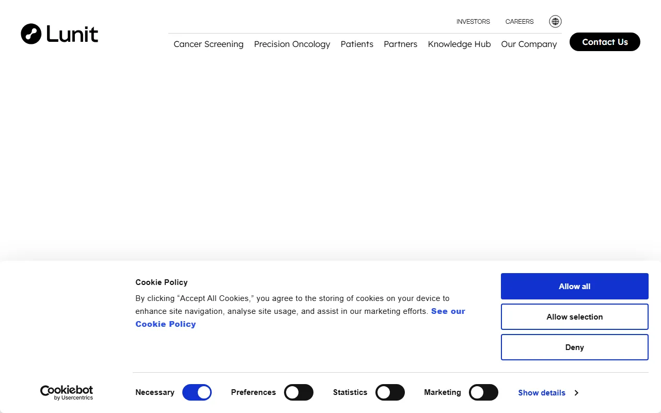Open the Our Company menu
Image resolution: width=661 pixels, height=413 pixels.
pyautogui.click(x=529, y=44)
